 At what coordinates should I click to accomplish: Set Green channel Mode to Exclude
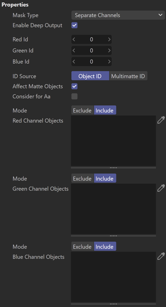[82, 179]
